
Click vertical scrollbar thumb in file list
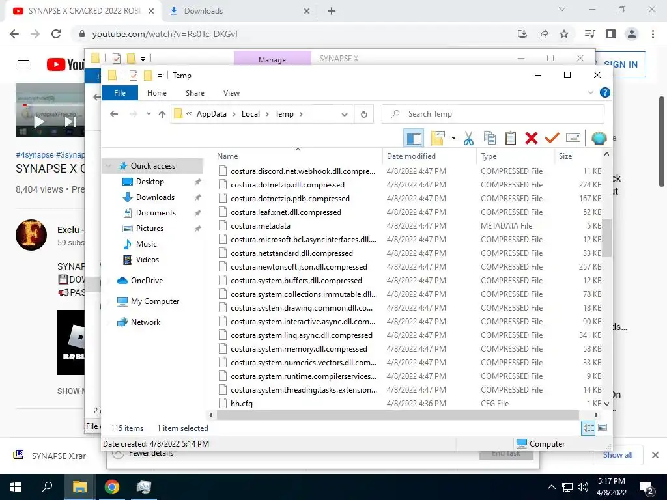607,238
